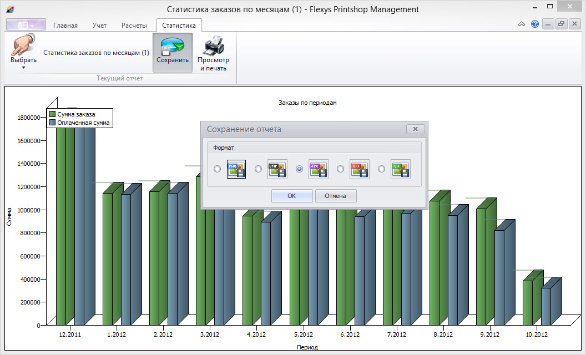Viewport: 586px width, 355px height.
Task: Click the Статистика заказов по месяцам (1) label
Action: 97,53
